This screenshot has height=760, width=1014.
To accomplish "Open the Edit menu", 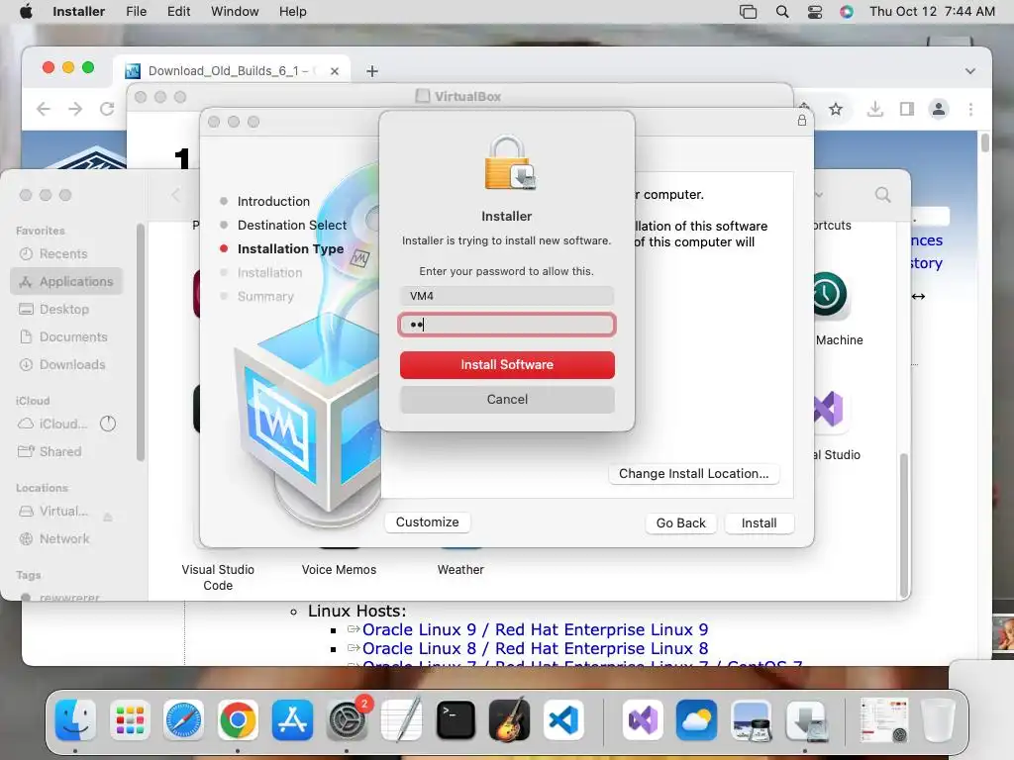I will coord(178,12).
